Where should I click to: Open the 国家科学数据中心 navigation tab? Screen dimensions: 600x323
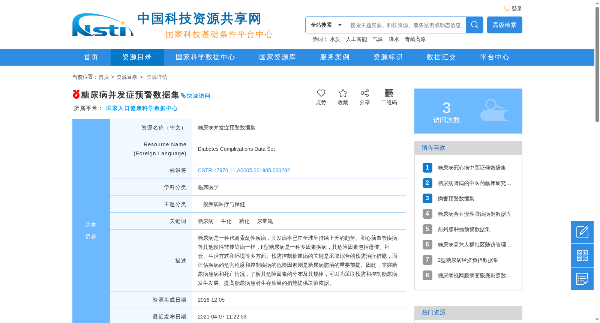[205, 57]
